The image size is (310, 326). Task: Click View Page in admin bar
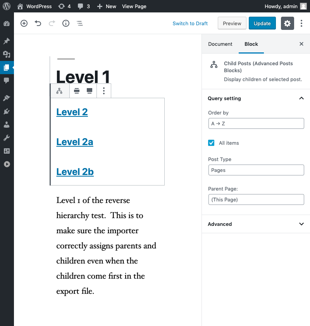tap(134, 7)
